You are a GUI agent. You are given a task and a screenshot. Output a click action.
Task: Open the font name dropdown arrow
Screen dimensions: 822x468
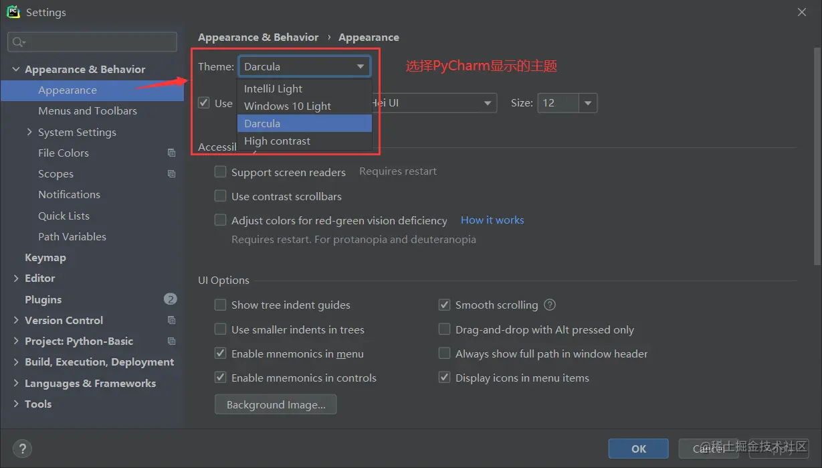pyautogui.click(x=487, y=103)
